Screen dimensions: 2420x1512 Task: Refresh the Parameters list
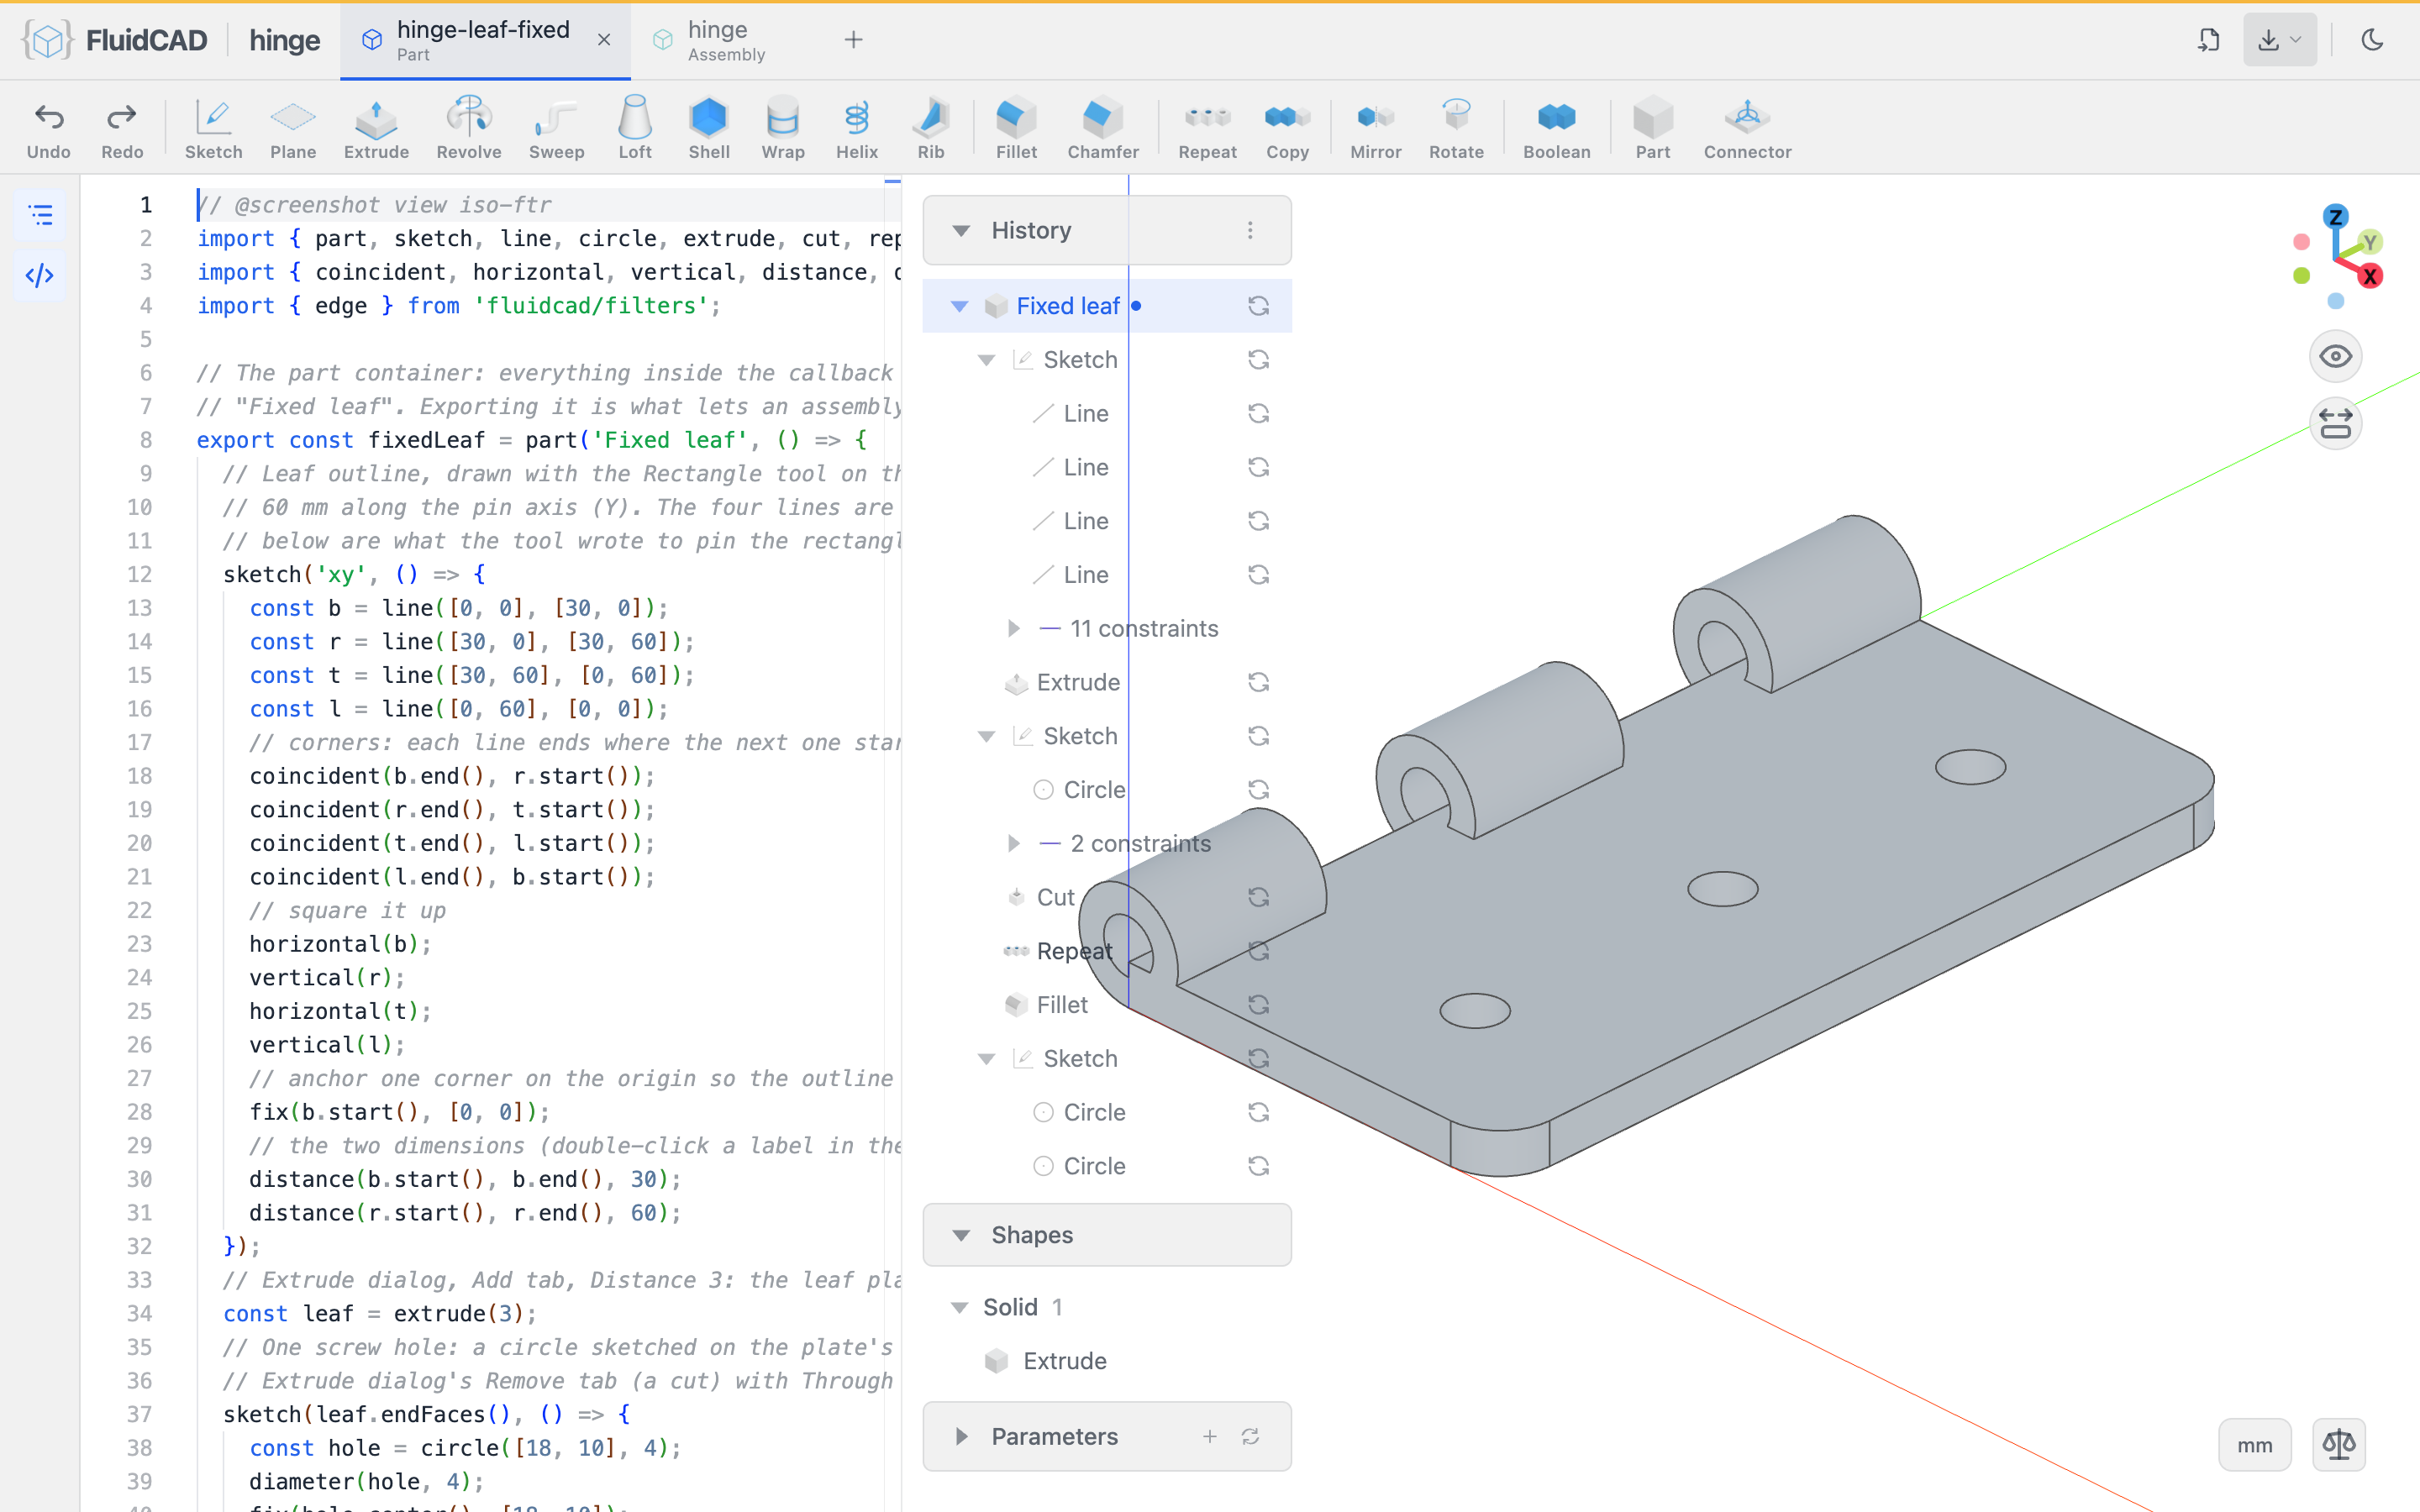(1250, 1436)
